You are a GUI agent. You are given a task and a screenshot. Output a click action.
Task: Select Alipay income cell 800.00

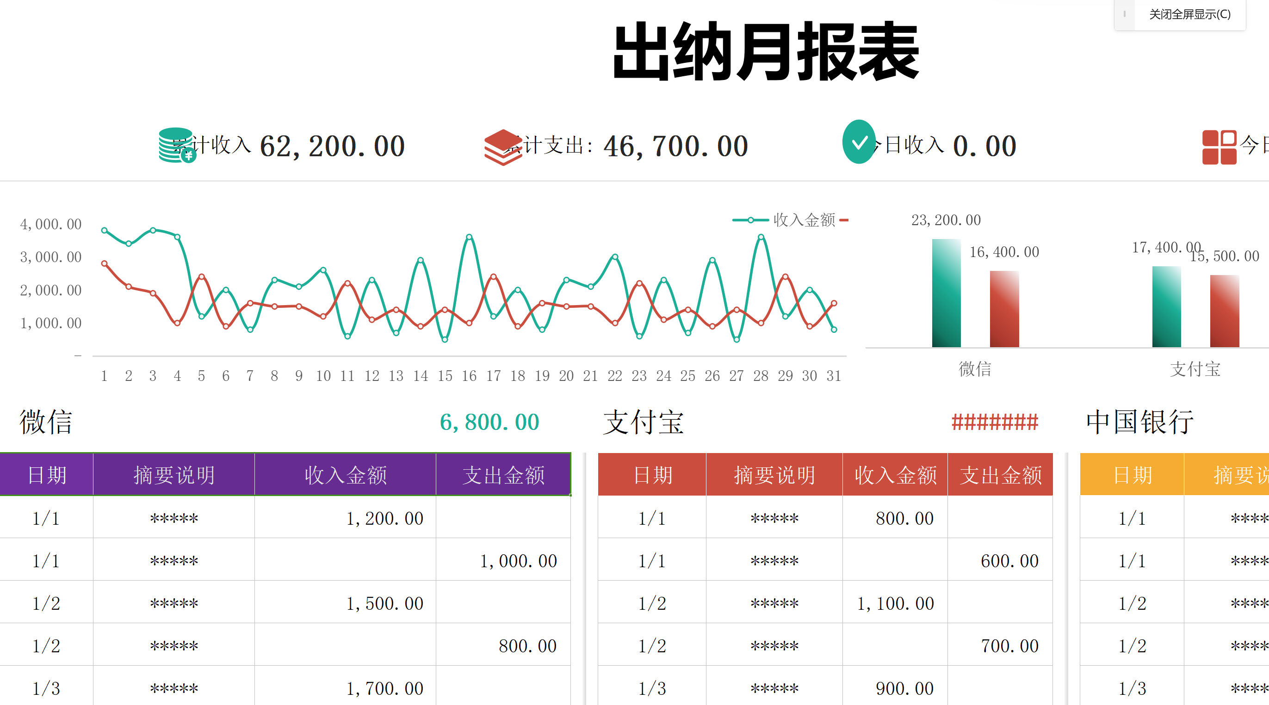[x=895, y=517]
